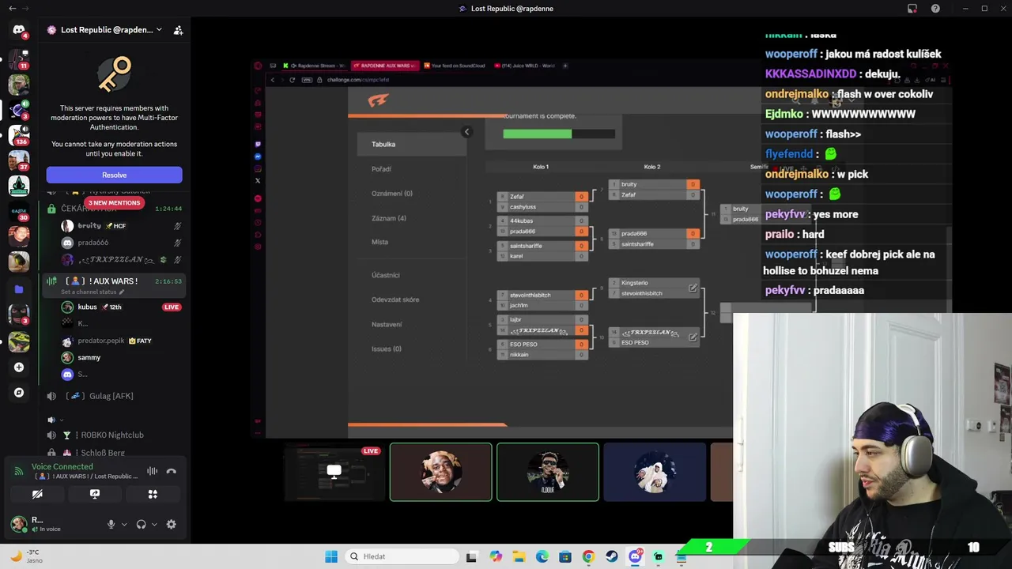Click Hledat taskbar search box
Screen dimensions: 1012x569
click(401, 556)
